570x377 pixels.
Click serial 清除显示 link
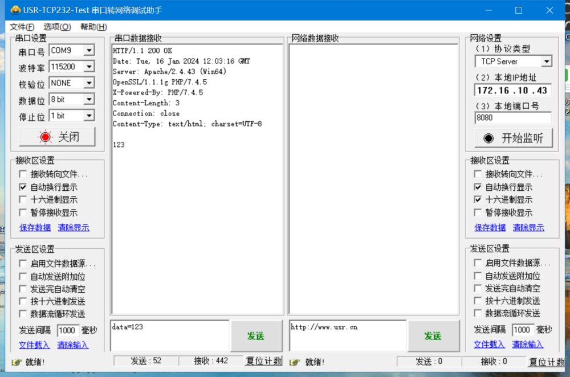tap(74, 228)
